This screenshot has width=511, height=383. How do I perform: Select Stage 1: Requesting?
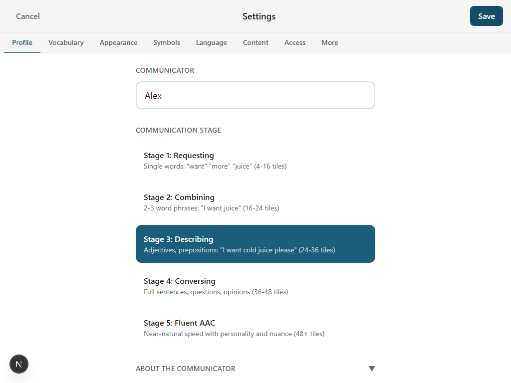coord(255,160)
